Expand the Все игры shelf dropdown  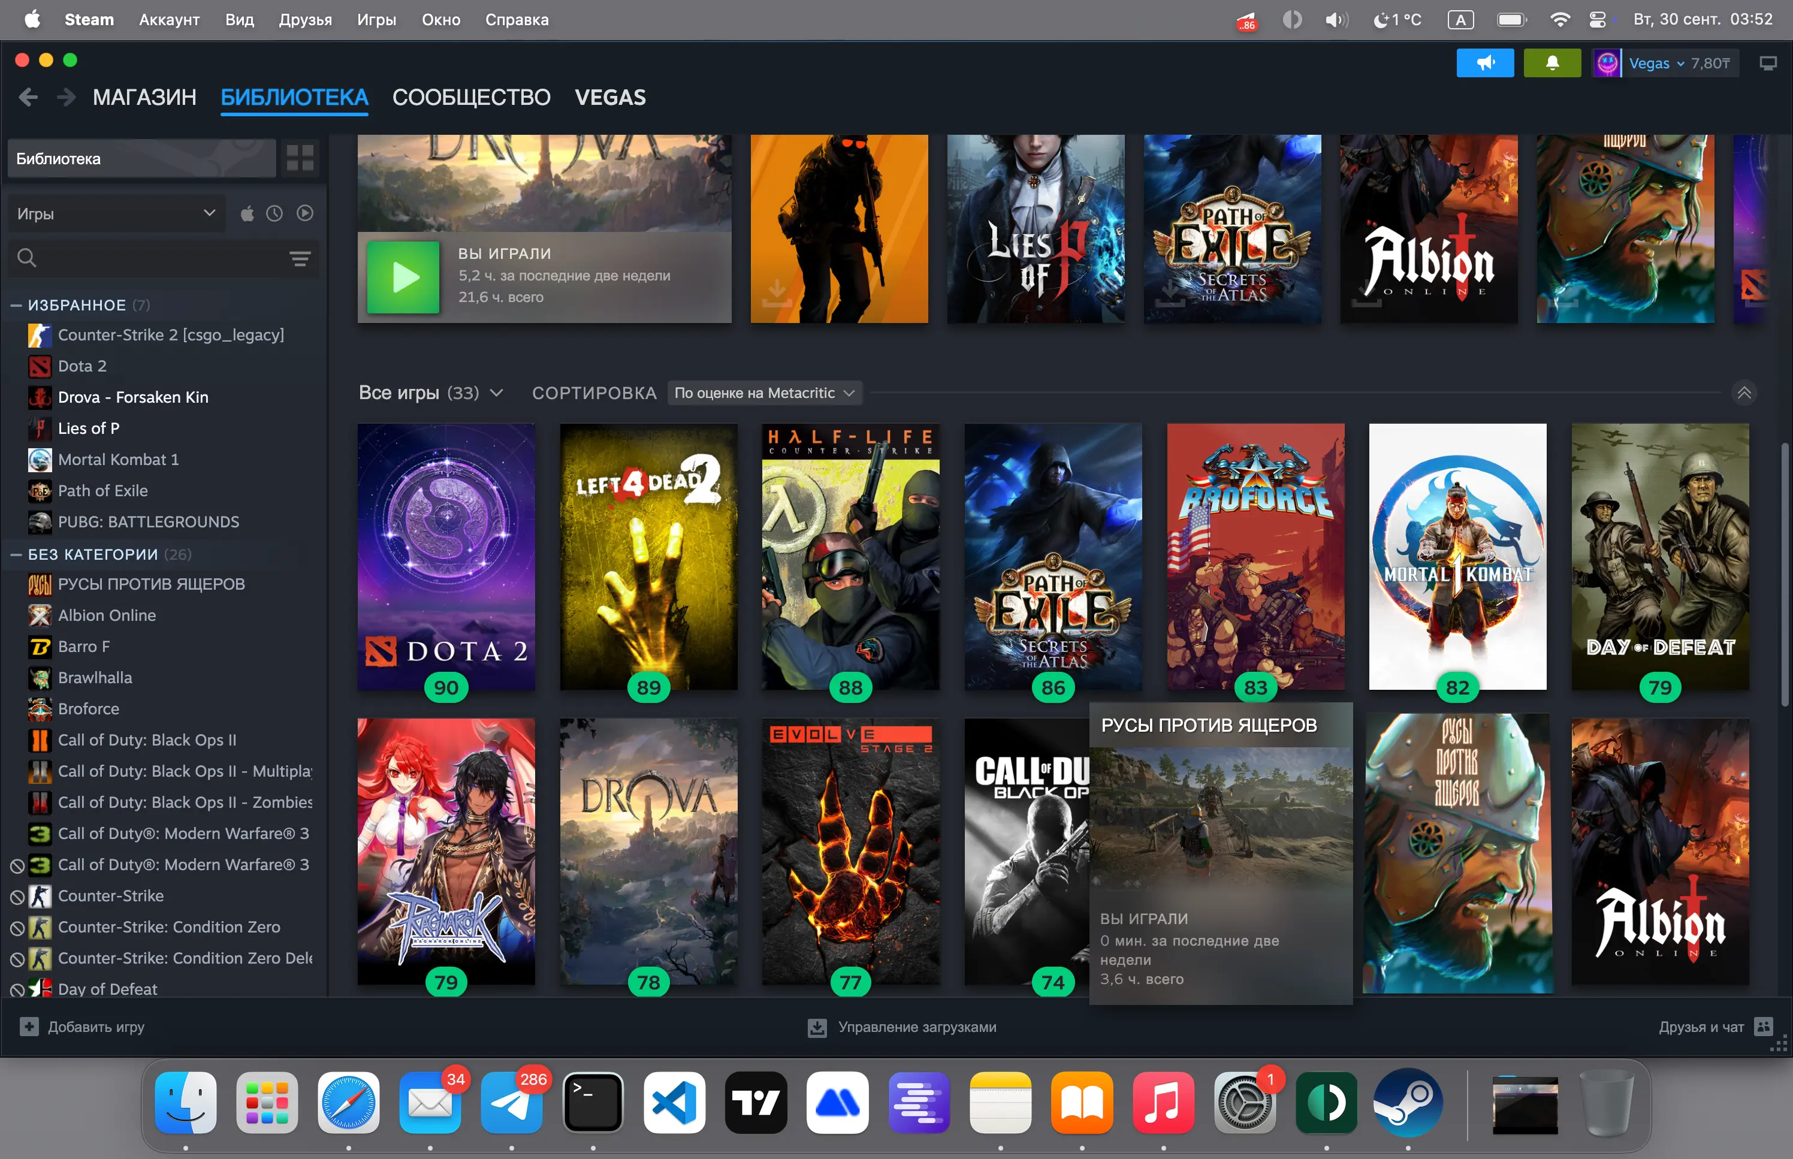496,393
